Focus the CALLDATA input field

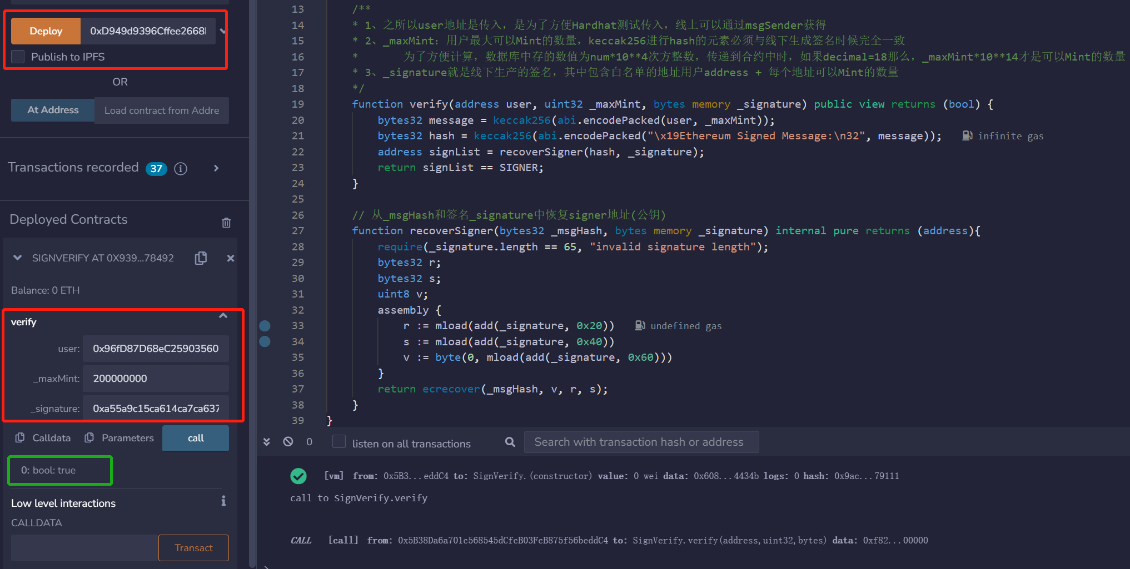tap(84, 548)
